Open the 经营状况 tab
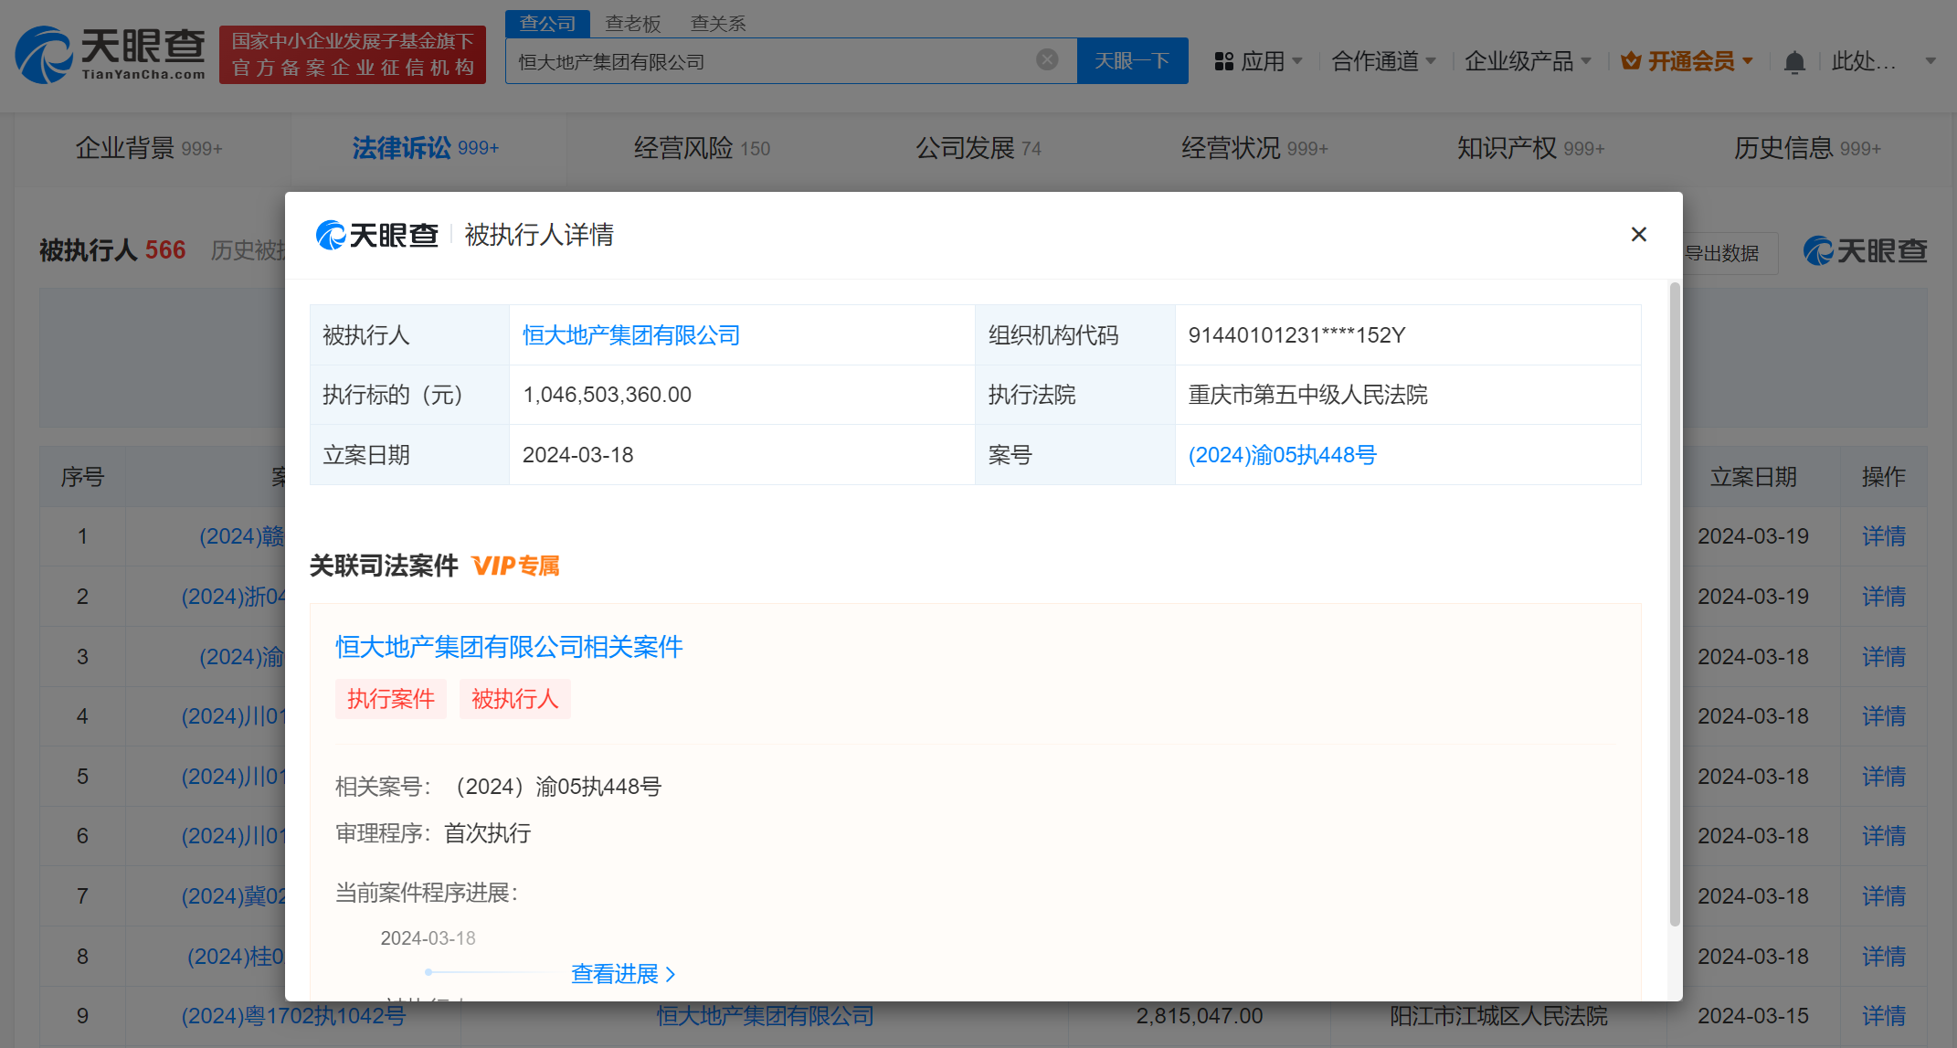The width and height of the screenshot is (1957, 1048). coord(1254,148)
